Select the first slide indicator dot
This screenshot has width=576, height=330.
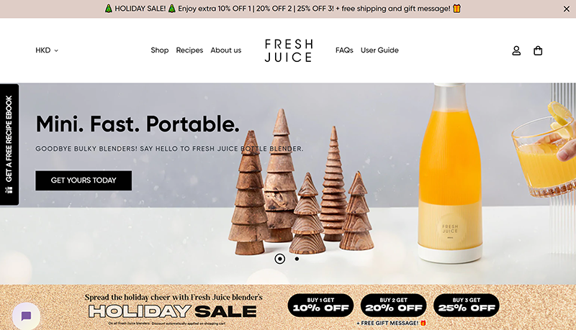(280, 259)
